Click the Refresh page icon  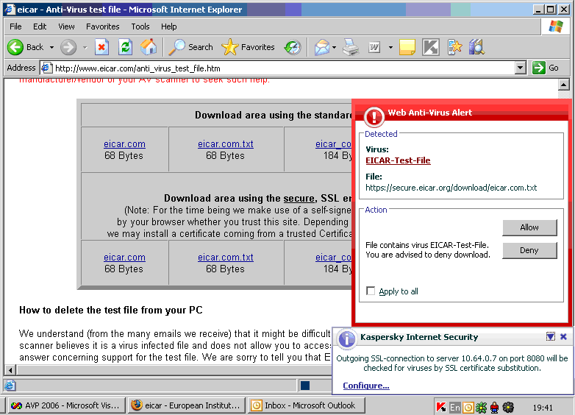point(126,47)
